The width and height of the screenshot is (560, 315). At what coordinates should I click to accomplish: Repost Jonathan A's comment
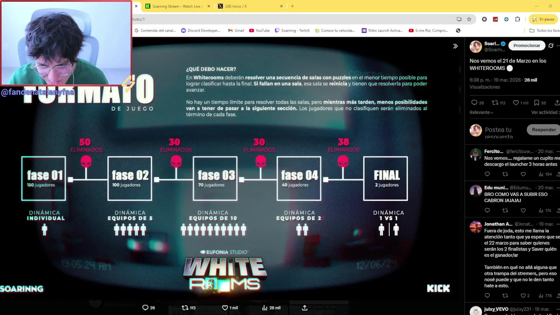point(505,296)
